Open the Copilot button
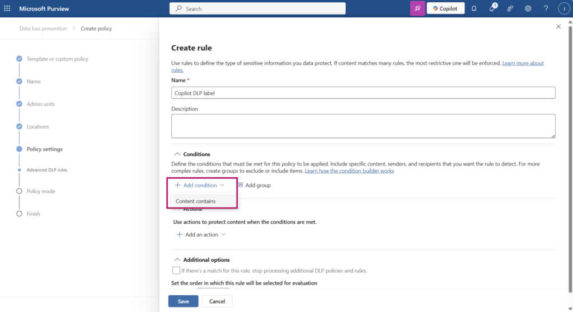This screenshot has height=312, width=573. tap(445, 8)
